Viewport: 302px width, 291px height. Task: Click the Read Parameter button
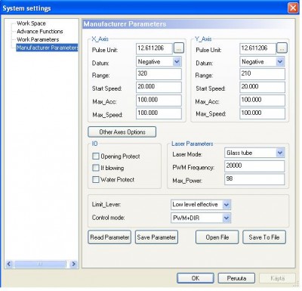(x=109, y=237)
